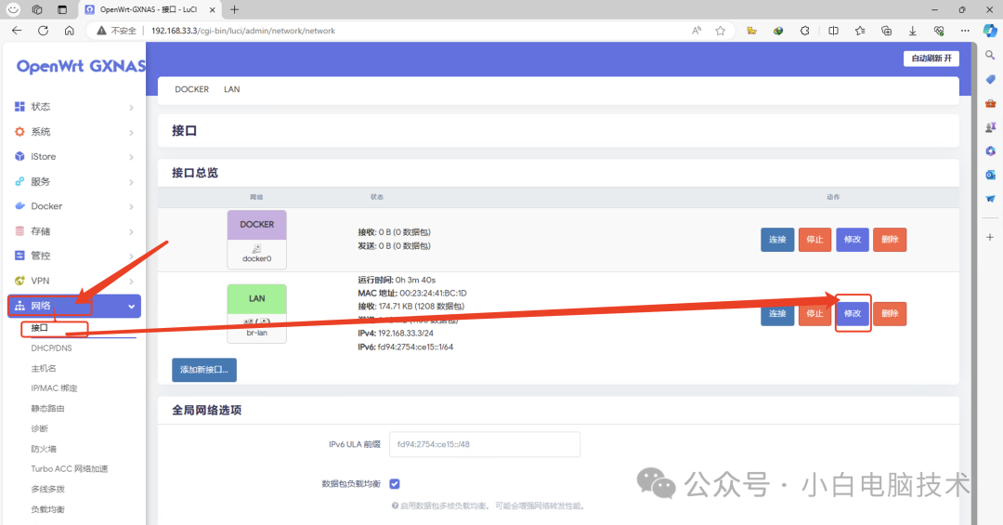Image resolution: width=1003 pixels, height=525 pixels.
Task: Open the Collections icon in toolbar
Action: 886,30
